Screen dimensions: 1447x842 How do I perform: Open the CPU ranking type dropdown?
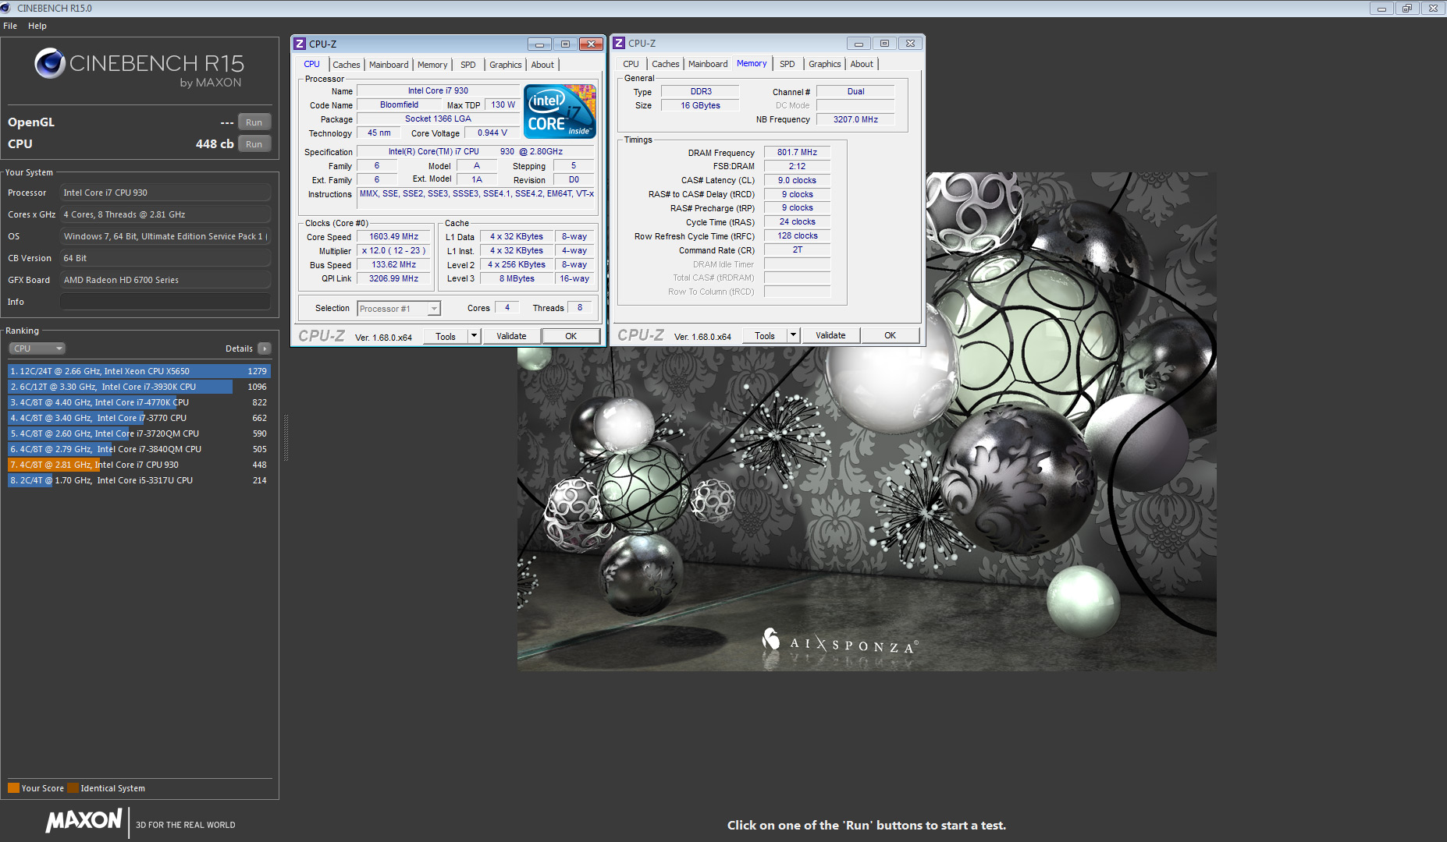[37, 348]
